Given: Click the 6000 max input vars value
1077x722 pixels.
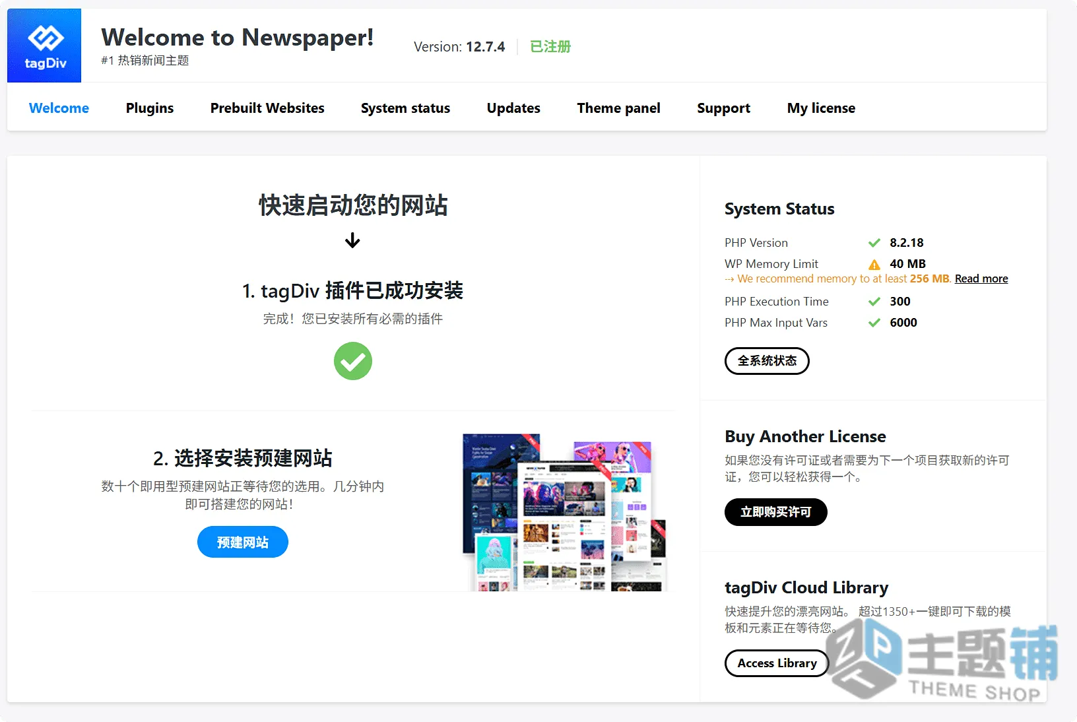Looking at the screenshot, I should (903, 323).
